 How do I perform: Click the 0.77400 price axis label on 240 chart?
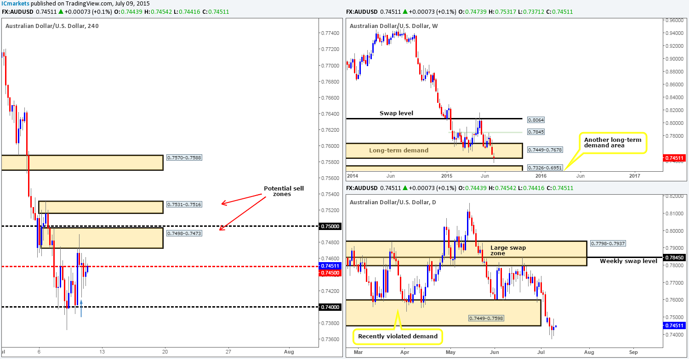tap(331, 33)
